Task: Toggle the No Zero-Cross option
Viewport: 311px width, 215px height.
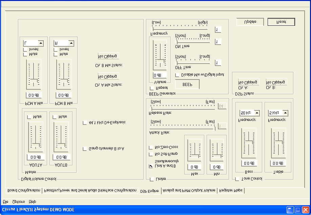Action: 150,147
